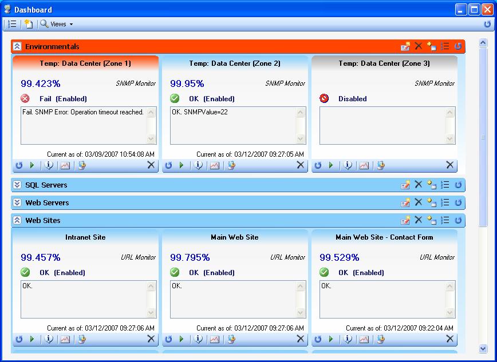Delete the SQL Servers group
The height and width of the screenshot is (362, 497).
pyautogui.click(x=419, y=185)
